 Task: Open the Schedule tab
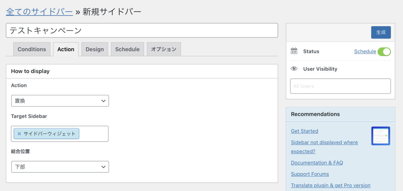coord(127,49)
